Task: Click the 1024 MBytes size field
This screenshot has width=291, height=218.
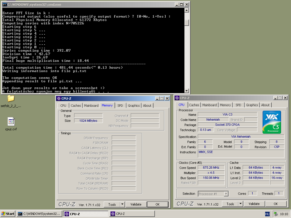Action: pyautogui.click(x=88, y=121)
